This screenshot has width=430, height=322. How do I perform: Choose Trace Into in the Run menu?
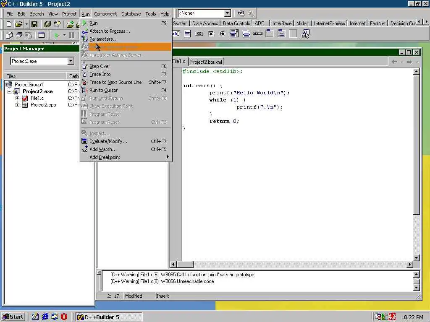click(x=126, y=74)
